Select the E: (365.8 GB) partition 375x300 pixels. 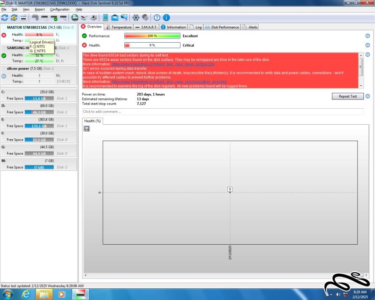tap(38, 123)
